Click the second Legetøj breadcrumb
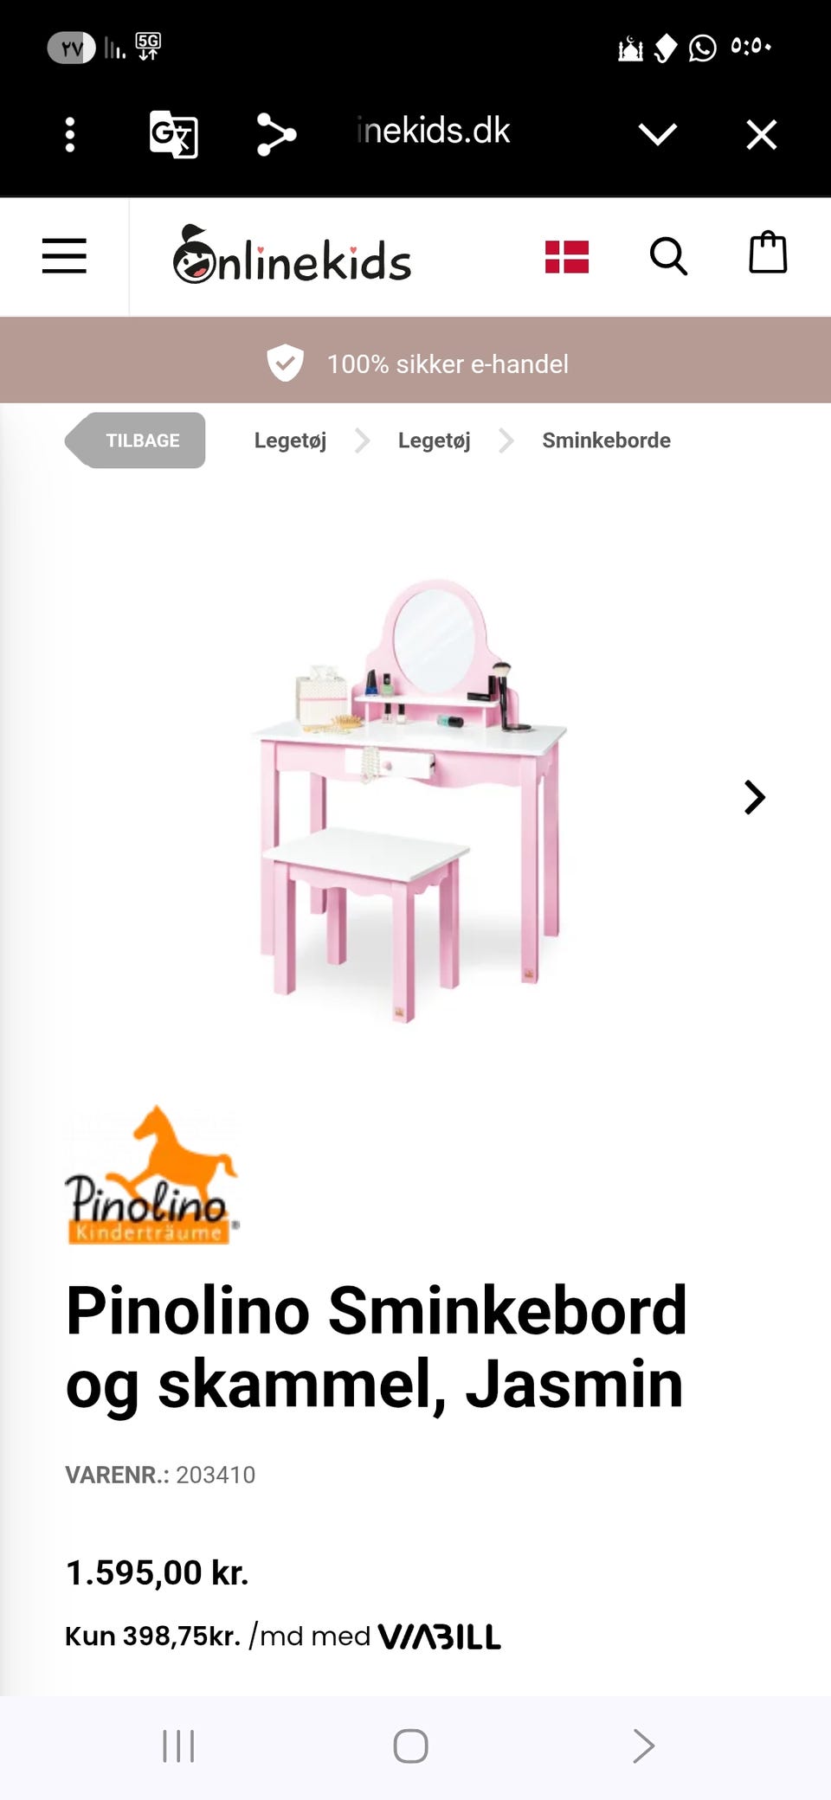The width and height of the screenshot is (831, 1800). tap(435, 440)
